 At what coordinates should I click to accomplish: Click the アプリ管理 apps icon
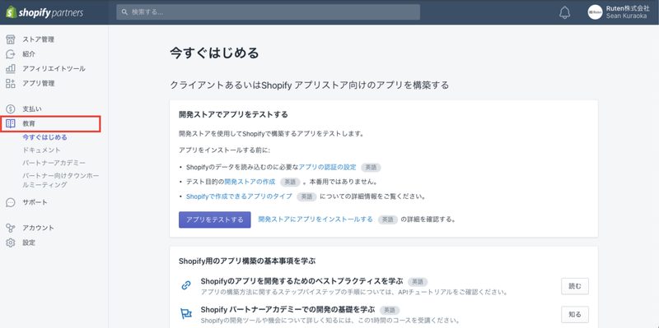pyautogui.click(x=11, y=83)
